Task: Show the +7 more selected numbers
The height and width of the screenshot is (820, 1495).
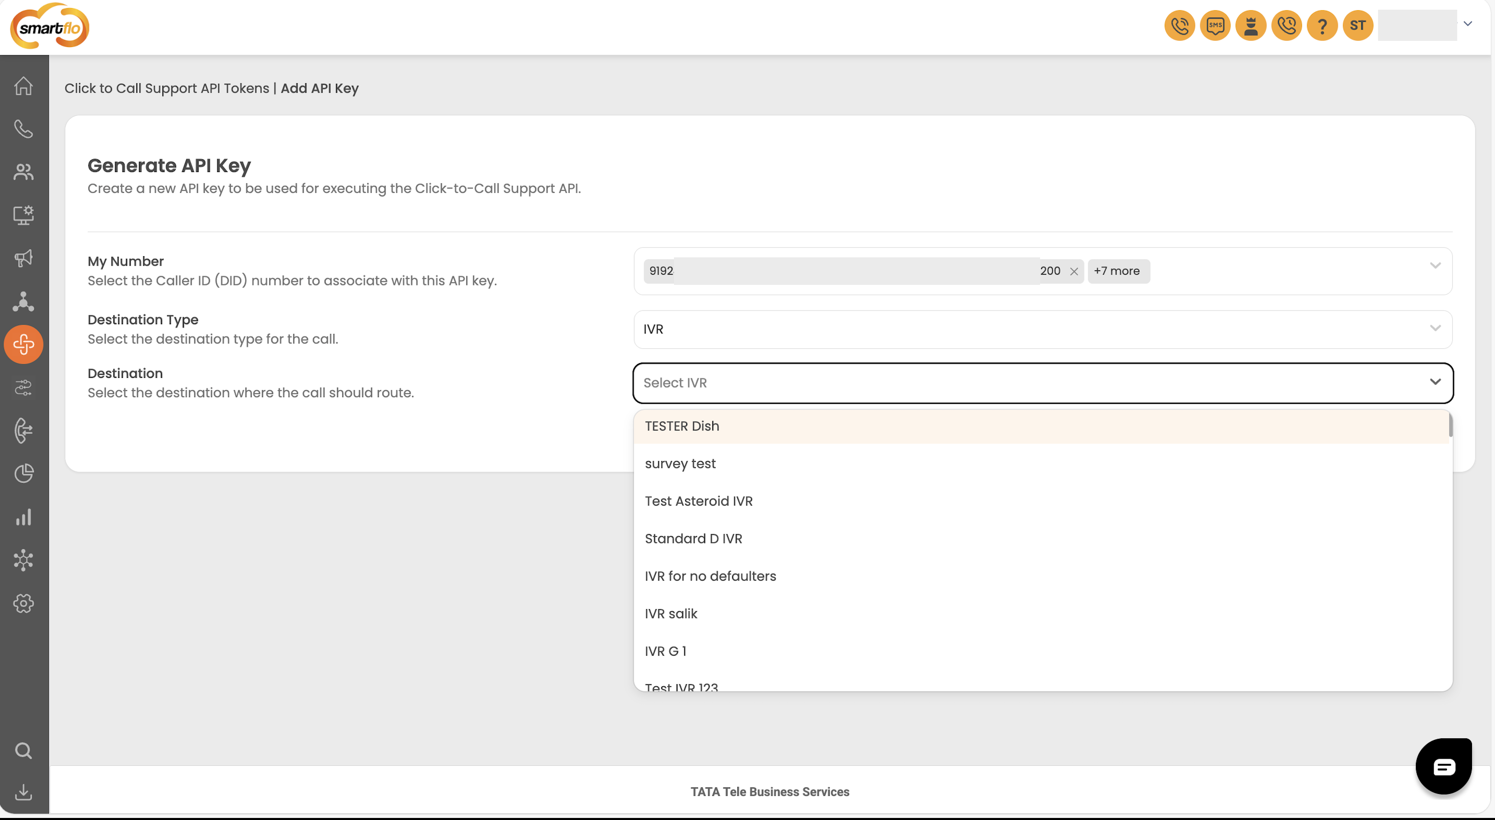Action: pyautogui.click(x=1118, y=272)
